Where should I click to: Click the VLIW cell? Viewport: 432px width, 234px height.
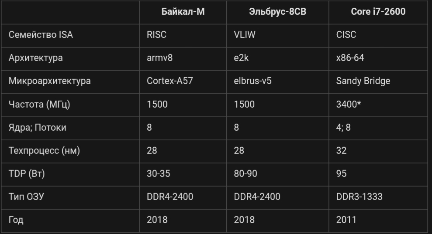pos(244,35)
